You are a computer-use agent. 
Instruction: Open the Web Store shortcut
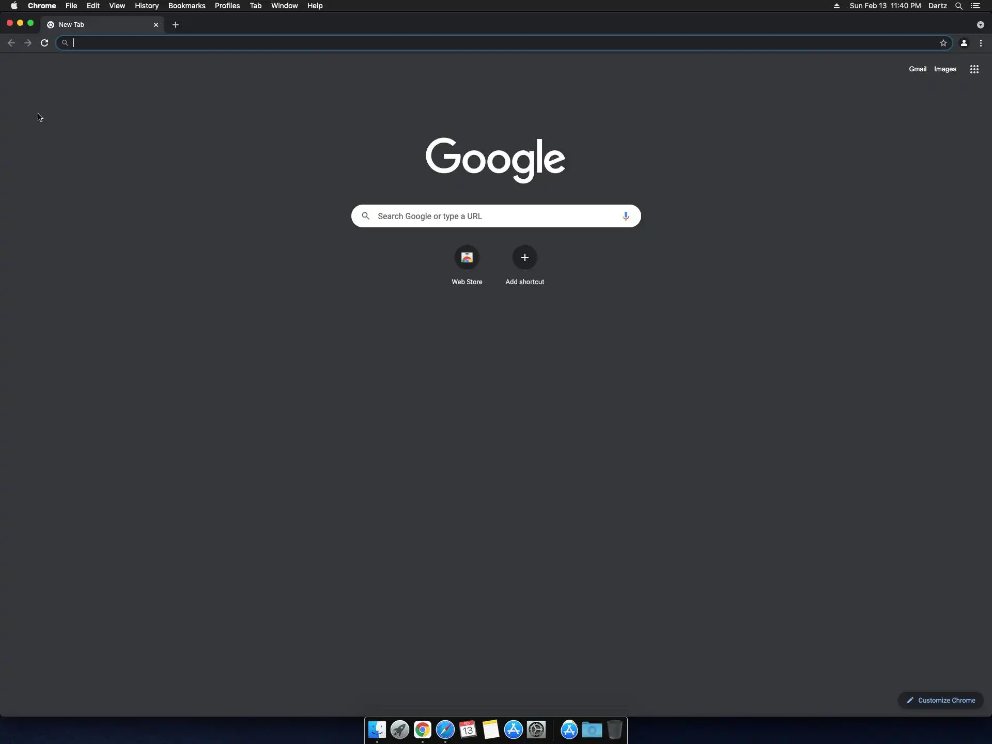click(x=467, y=257)
